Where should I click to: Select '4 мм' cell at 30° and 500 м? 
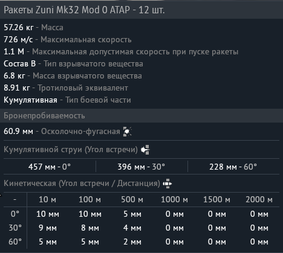132,228
